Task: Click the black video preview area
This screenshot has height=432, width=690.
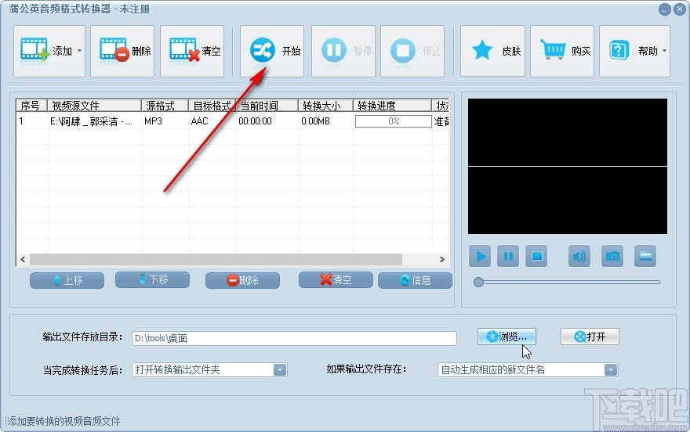Action: tap(567, 166)
